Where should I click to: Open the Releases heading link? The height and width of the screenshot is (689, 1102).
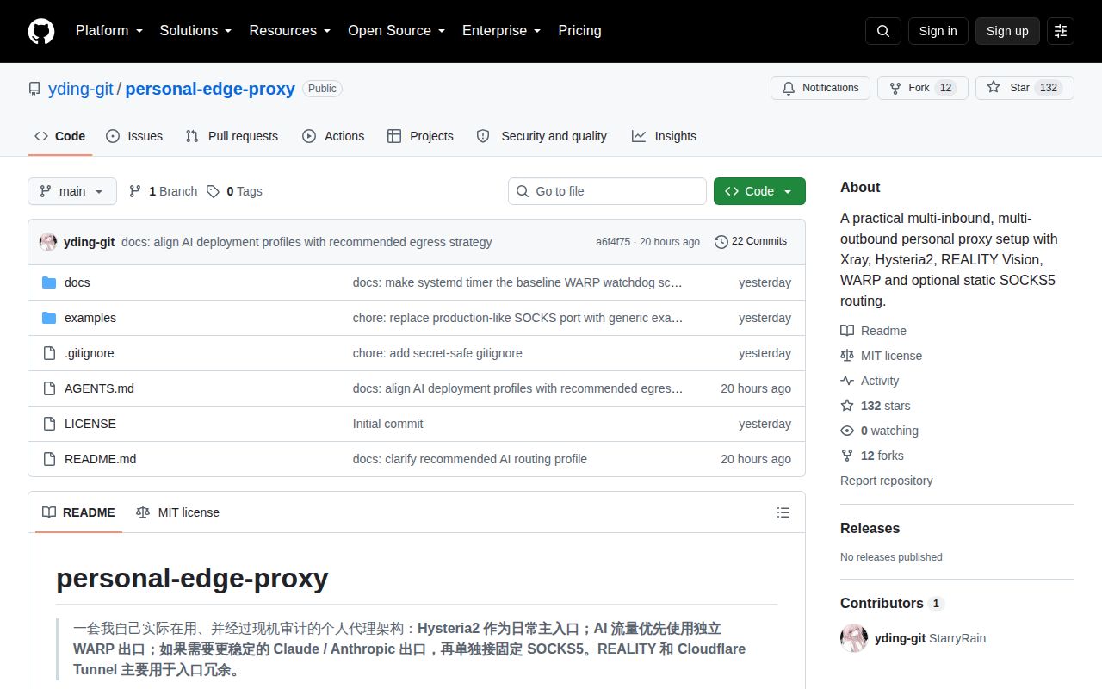click(870, 528)
